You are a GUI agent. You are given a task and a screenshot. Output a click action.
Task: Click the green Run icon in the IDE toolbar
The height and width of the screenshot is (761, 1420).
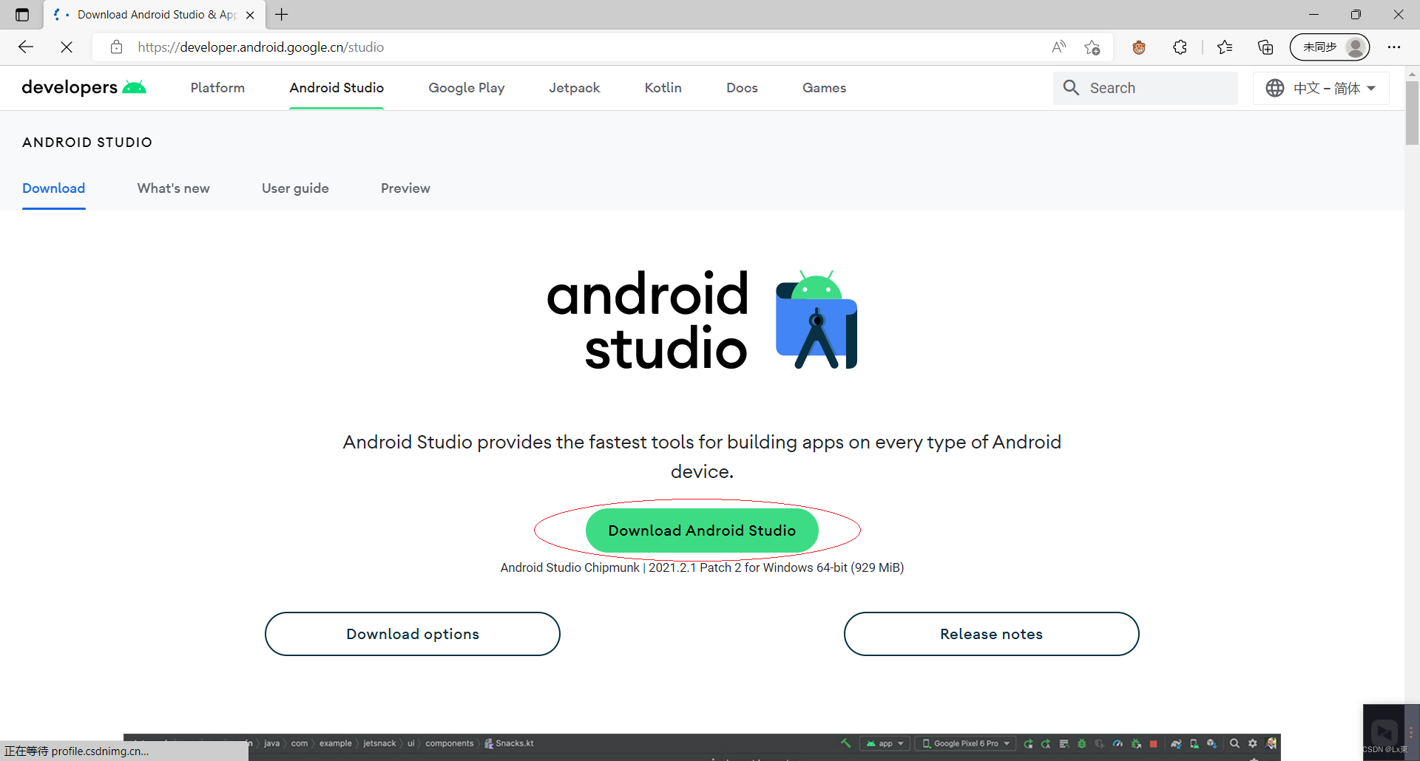1028,743
